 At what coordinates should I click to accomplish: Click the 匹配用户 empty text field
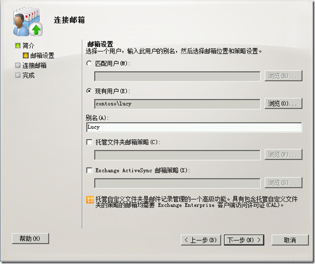coord(177,76)
